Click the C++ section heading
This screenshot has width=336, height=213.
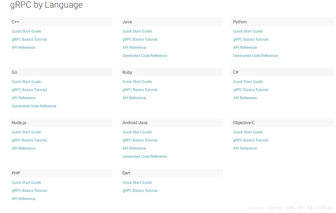(61, 22)
